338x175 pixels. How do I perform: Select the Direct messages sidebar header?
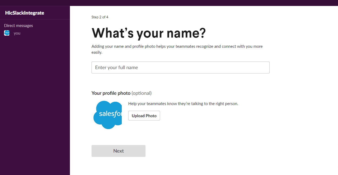18,26
